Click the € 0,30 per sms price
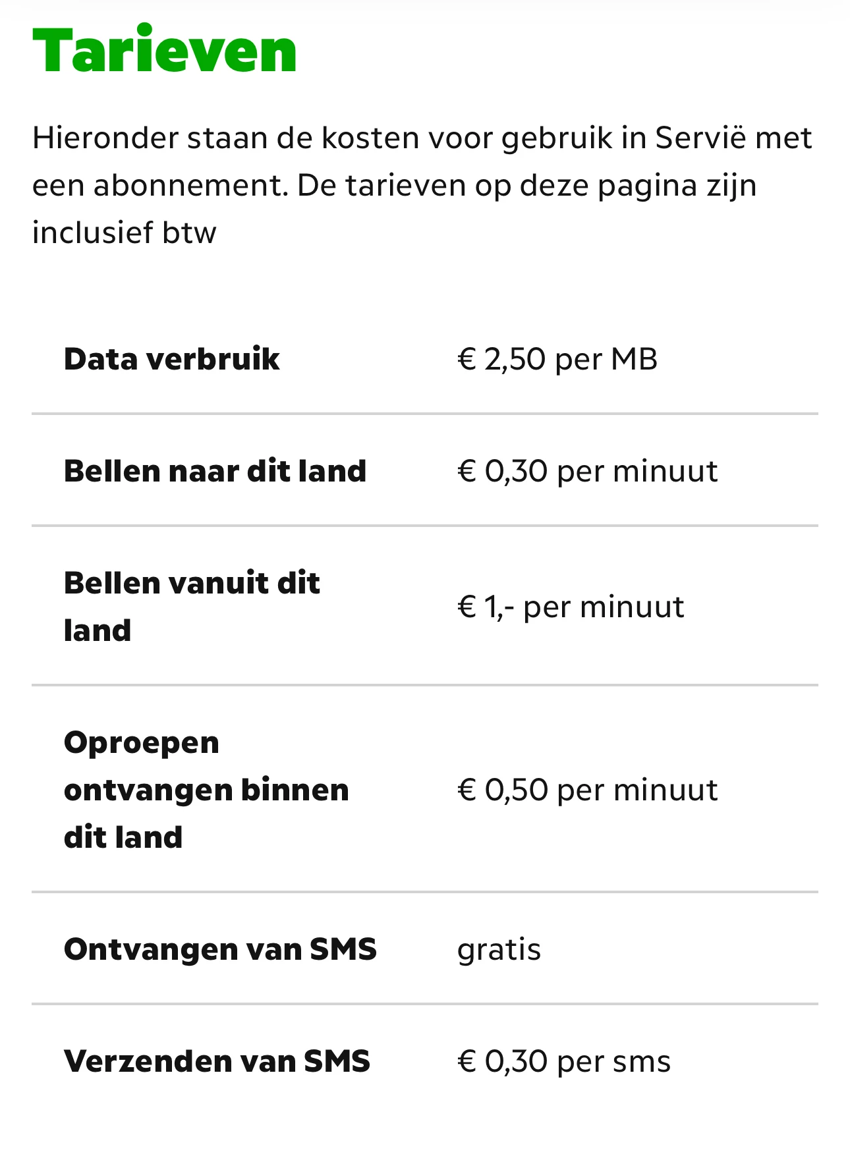The image size is (850, 1162). pos(564,1061)
